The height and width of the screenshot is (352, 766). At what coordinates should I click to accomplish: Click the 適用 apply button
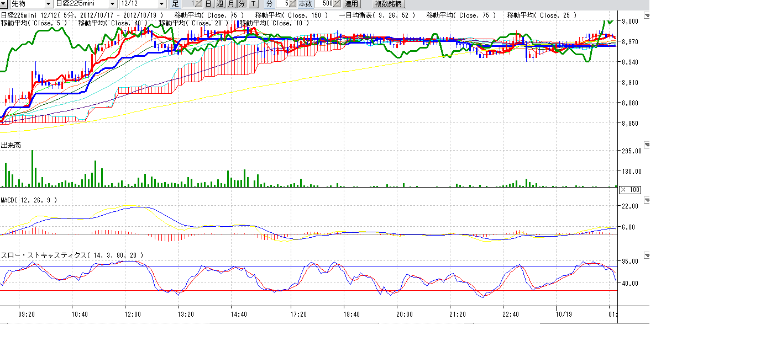click(x=352, y=3)
